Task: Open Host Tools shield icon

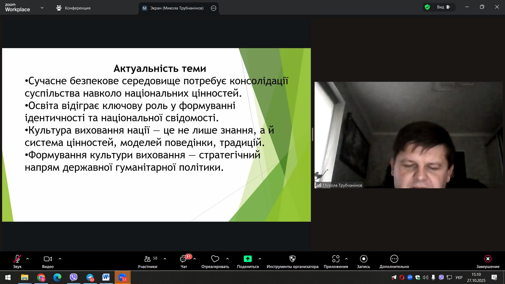Action: [x=292, y=259]
